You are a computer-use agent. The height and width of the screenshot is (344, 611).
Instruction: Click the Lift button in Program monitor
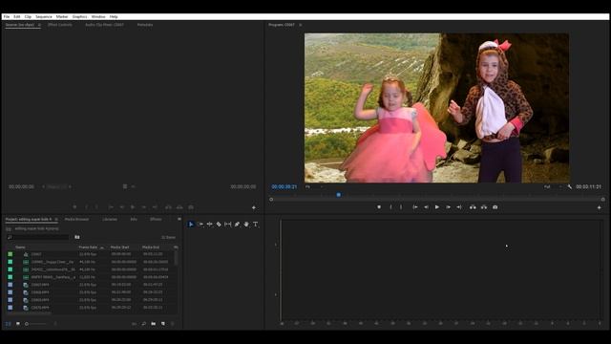tap(473, 207)
